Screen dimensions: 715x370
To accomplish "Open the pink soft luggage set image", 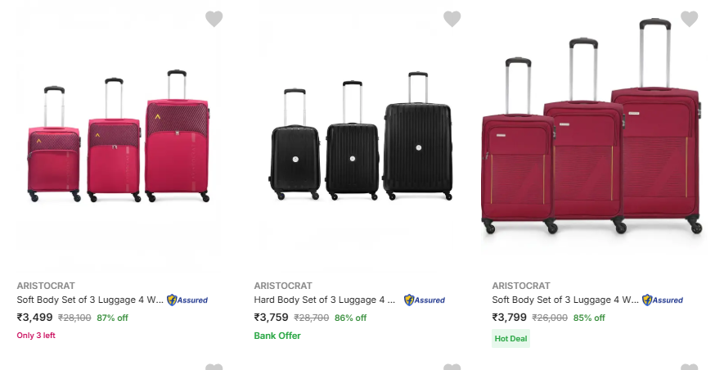I will pyautogui.click(x=119, y=139).
